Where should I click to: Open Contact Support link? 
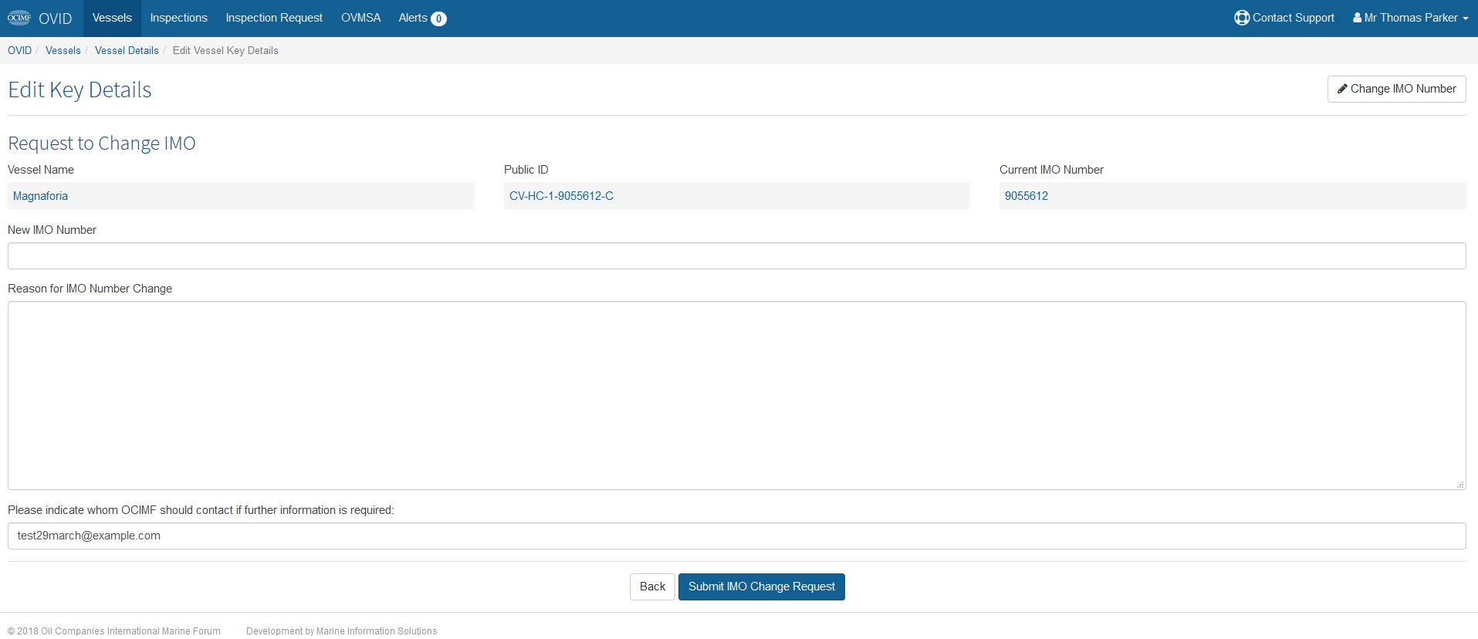tap(1284, 18)
